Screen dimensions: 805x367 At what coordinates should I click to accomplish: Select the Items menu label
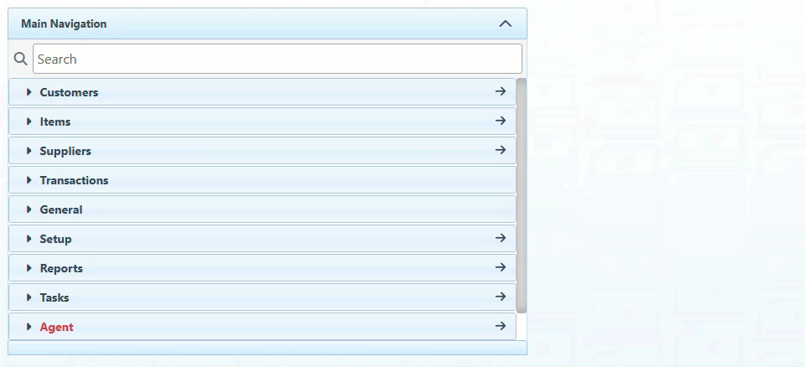pos(55,121)
